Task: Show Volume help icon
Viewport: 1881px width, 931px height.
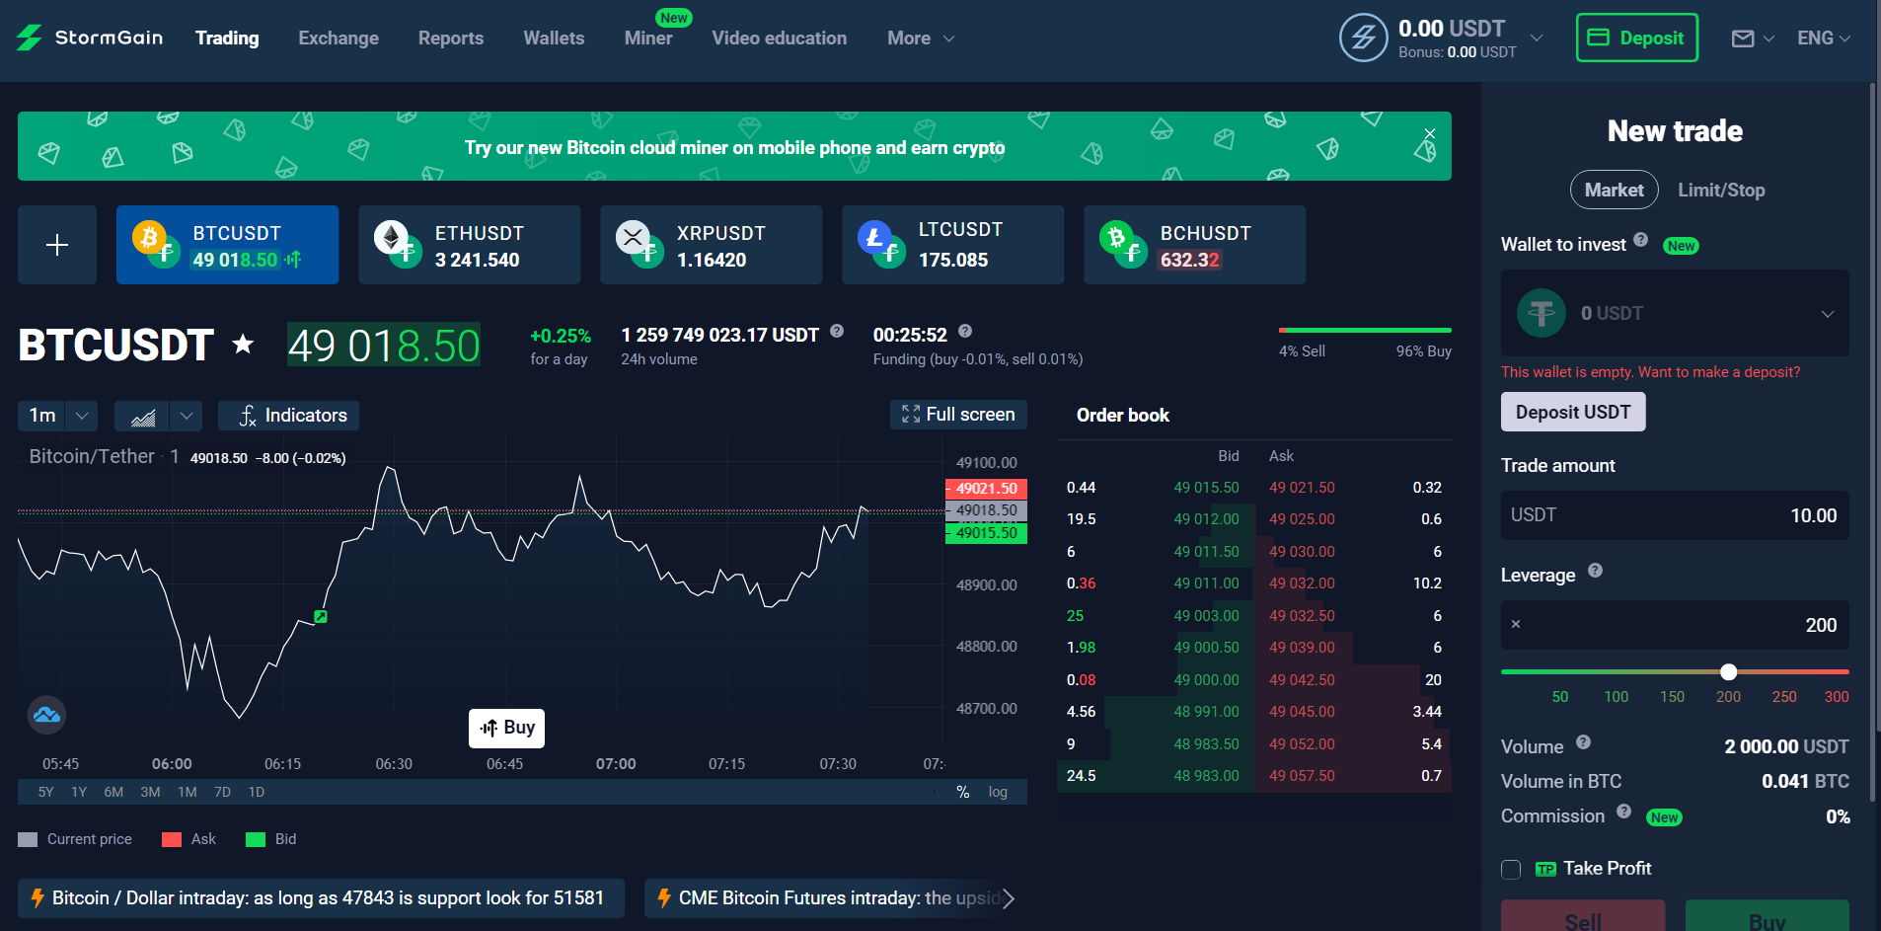Action: click(1583, 742)
